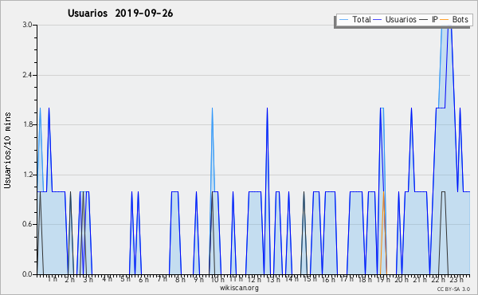
Task: Click the '22 h' x-axis label
Action: (x=438, y=280)
